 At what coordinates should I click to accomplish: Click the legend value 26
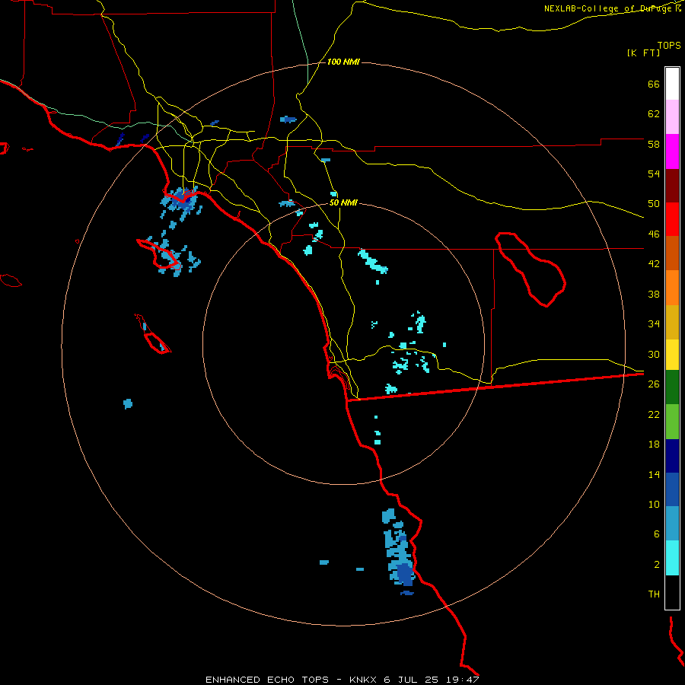point(654,384)
